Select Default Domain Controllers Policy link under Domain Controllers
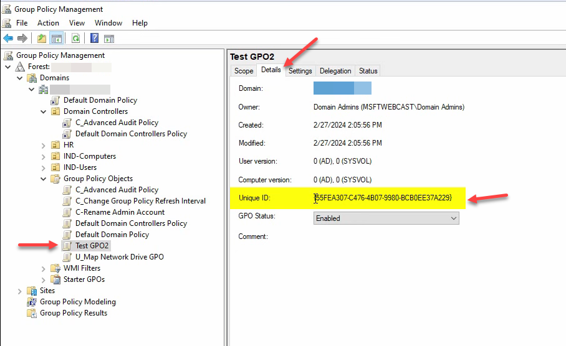The width and height of the screenshot is (566, 346). [131, 134]
